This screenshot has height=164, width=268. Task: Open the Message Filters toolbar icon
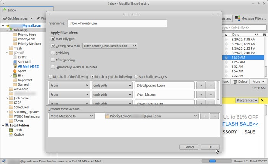238,18
